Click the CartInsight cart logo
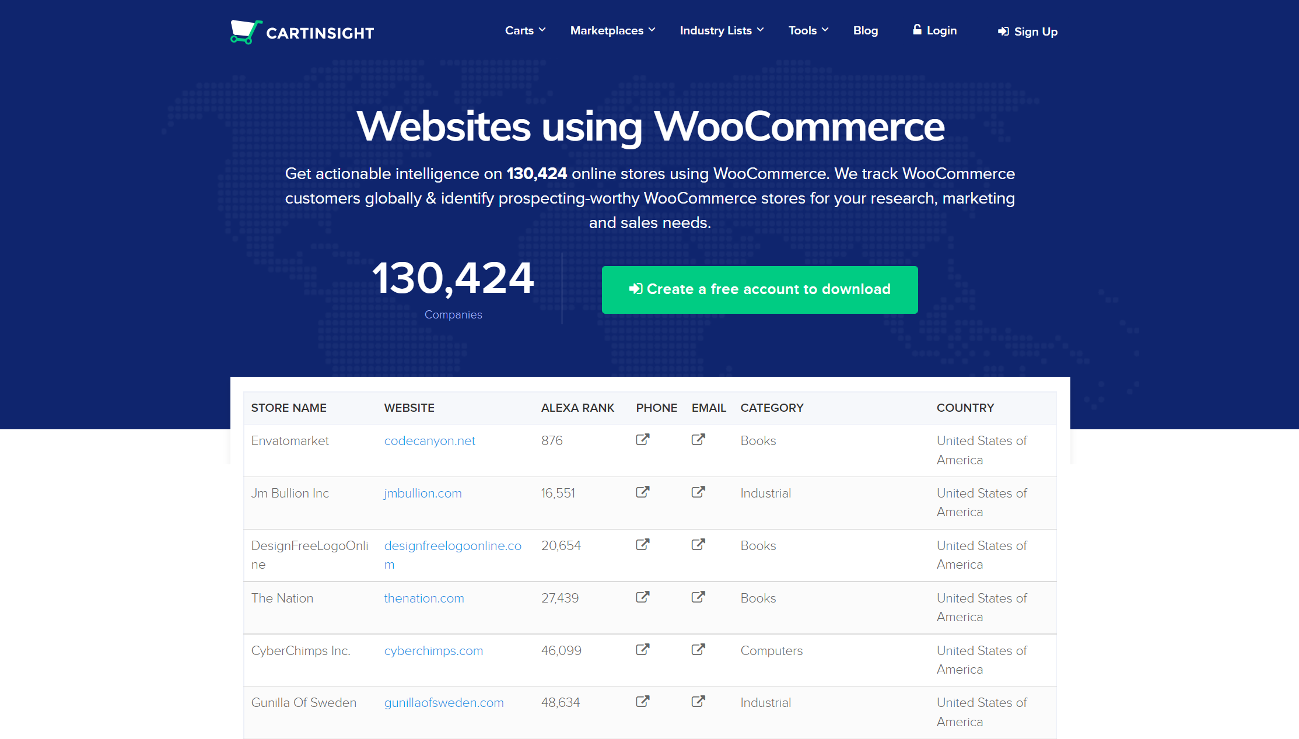1299x739 pixels. pyautogui.click(x=302, y=32)
